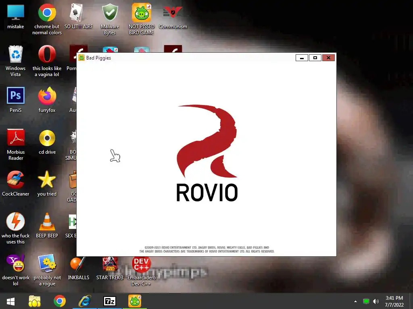Open 7-Zip from the taskbar

110,301
